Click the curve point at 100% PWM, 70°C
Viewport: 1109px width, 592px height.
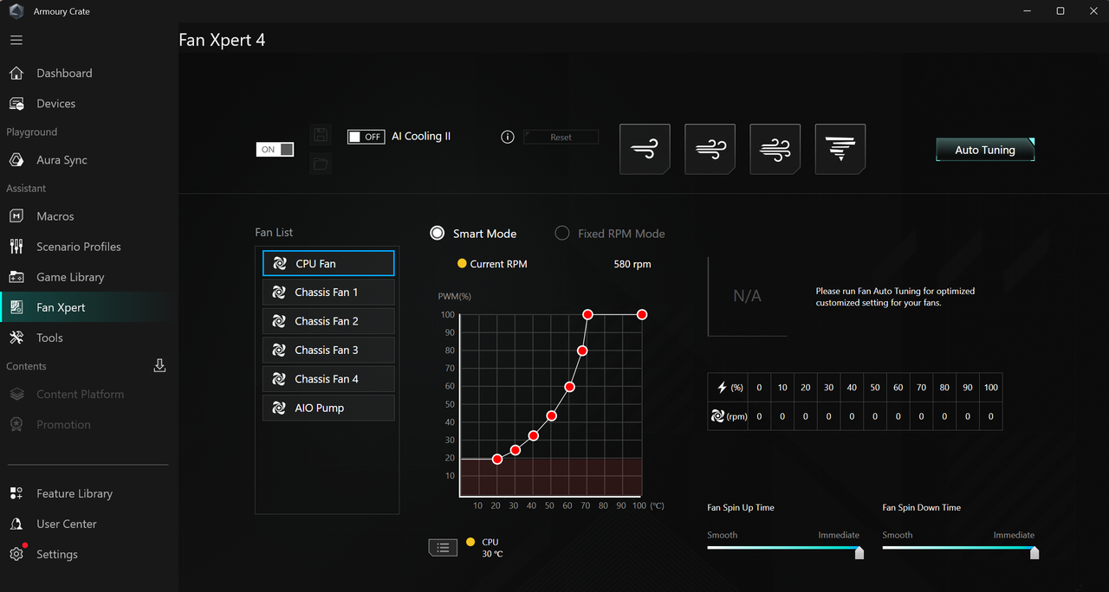coord(587,314)
